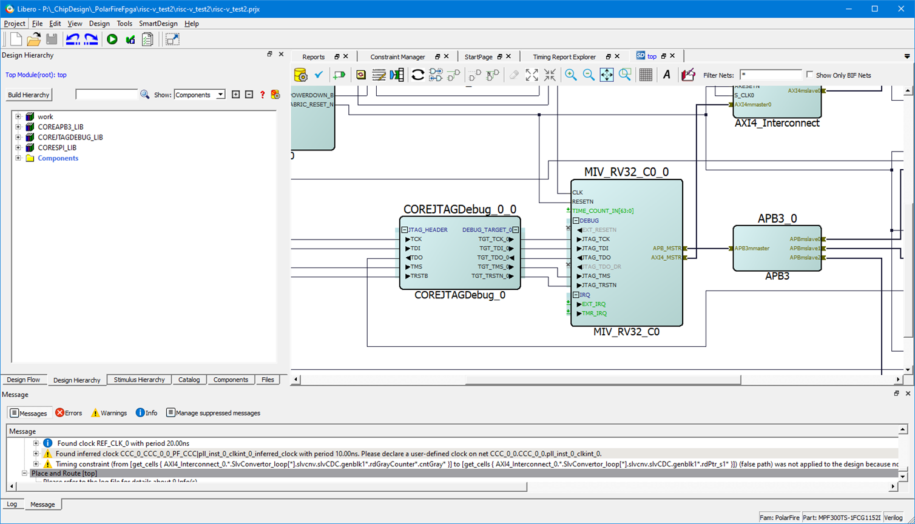Expand the COREAPB3_LIB tree node

pos(18,127)
